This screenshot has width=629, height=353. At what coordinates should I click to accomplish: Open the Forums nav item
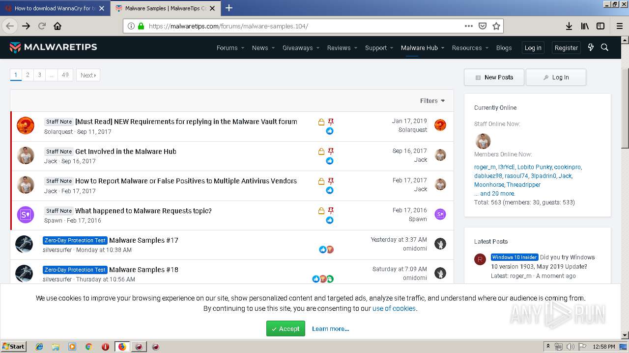coord(227,48)
